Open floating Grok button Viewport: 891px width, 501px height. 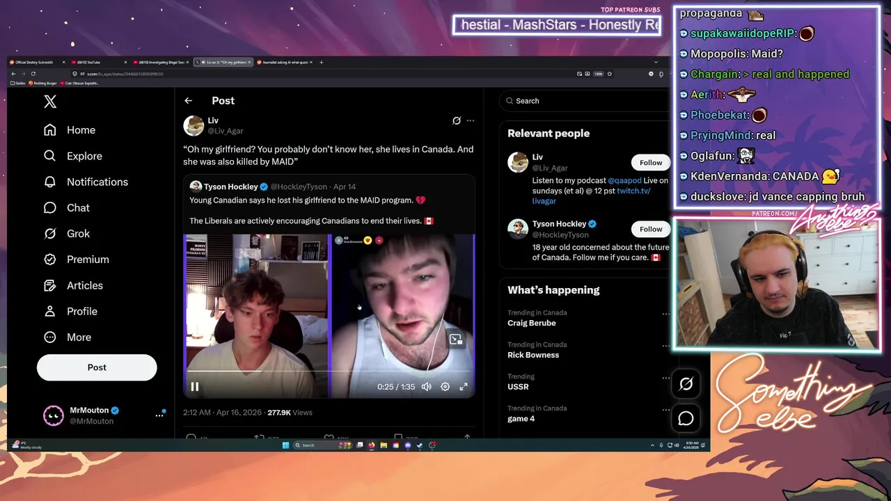coord(686,384)
